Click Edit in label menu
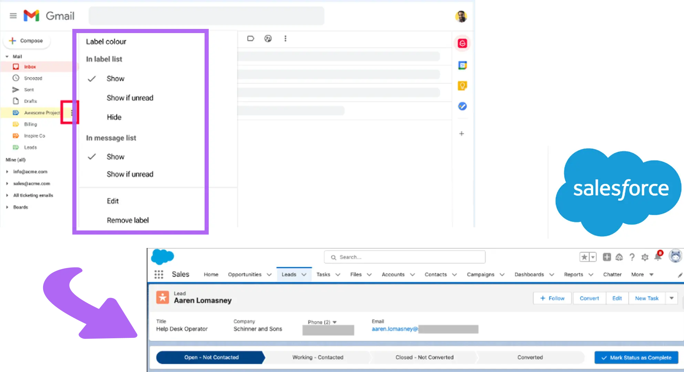This screenshot has height=372, width=684. pyautogui.click(x=113, y=201)
